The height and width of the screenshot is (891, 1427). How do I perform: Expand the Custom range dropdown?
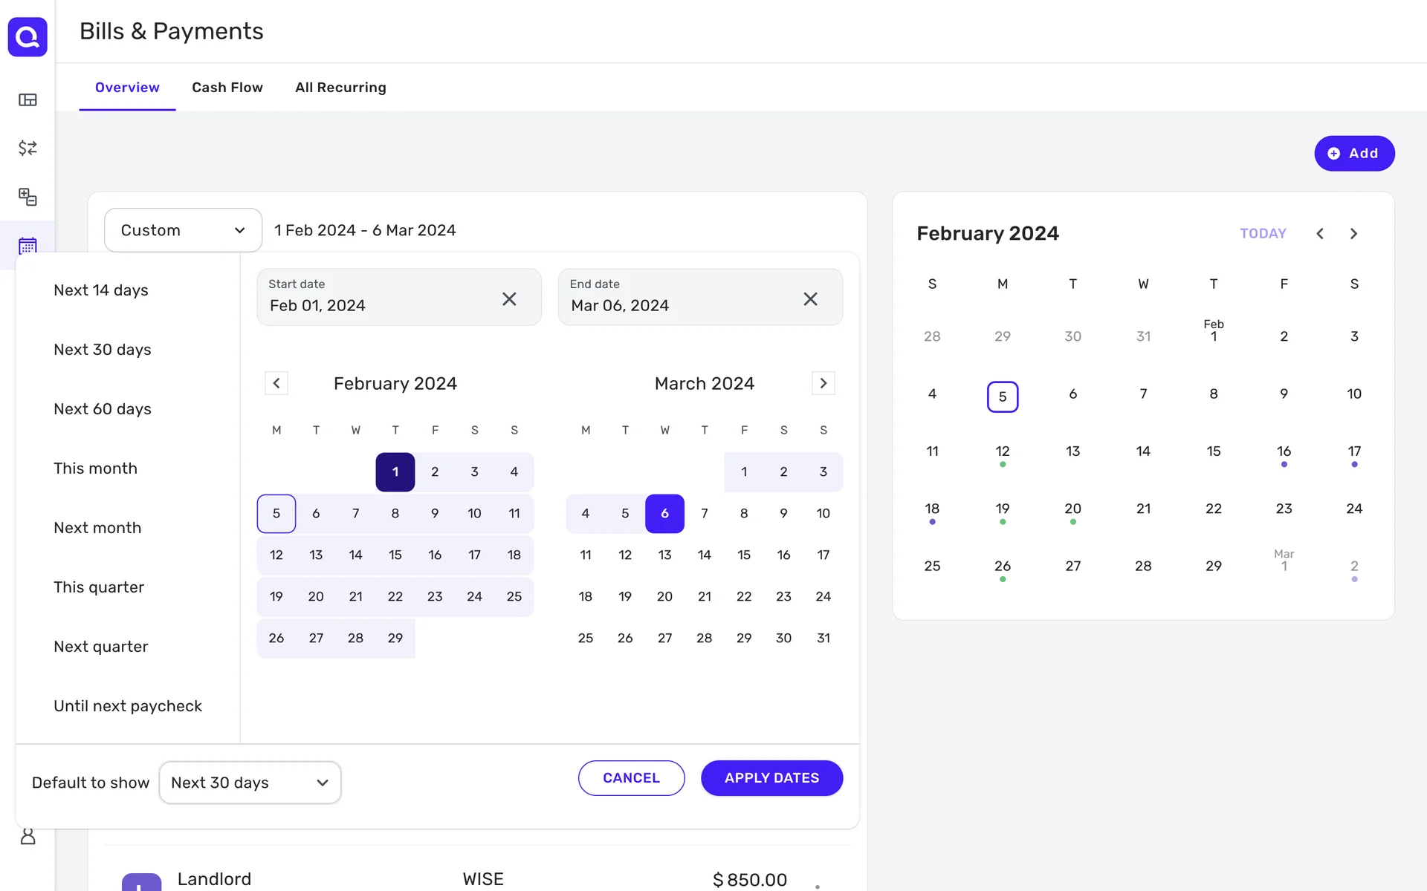coord(183,230)
